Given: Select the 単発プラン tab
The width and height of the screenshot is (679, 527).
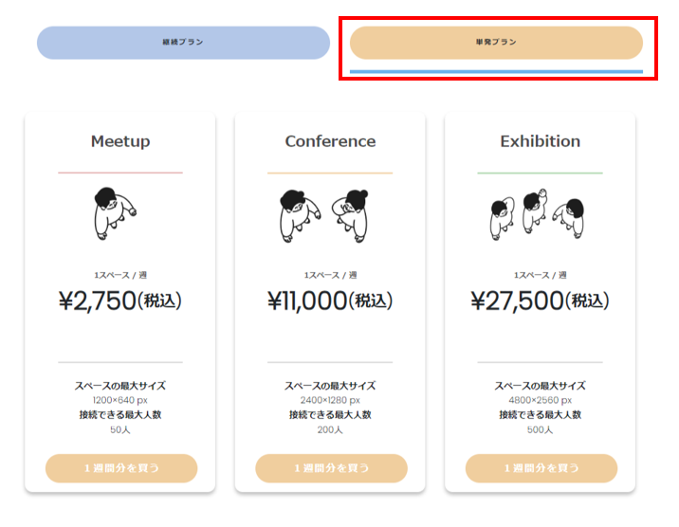Looking at the screenshot, I should pos(496,43).
